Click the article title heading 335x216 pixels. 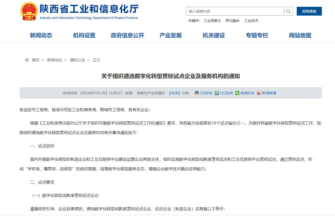[171, 76]
